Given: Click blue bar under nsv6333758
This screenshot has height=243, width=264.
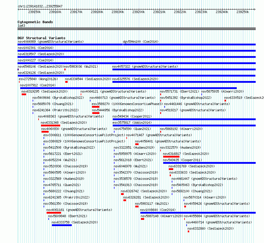Looking at the screenshot, I should pos(62,225).
